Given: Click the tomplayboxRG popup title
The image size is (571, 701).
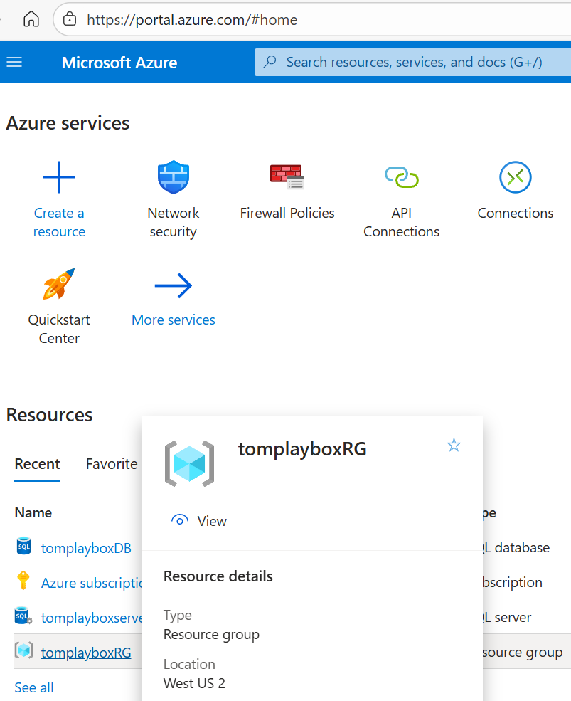Looking at the screenshot, I should point(302,449).
